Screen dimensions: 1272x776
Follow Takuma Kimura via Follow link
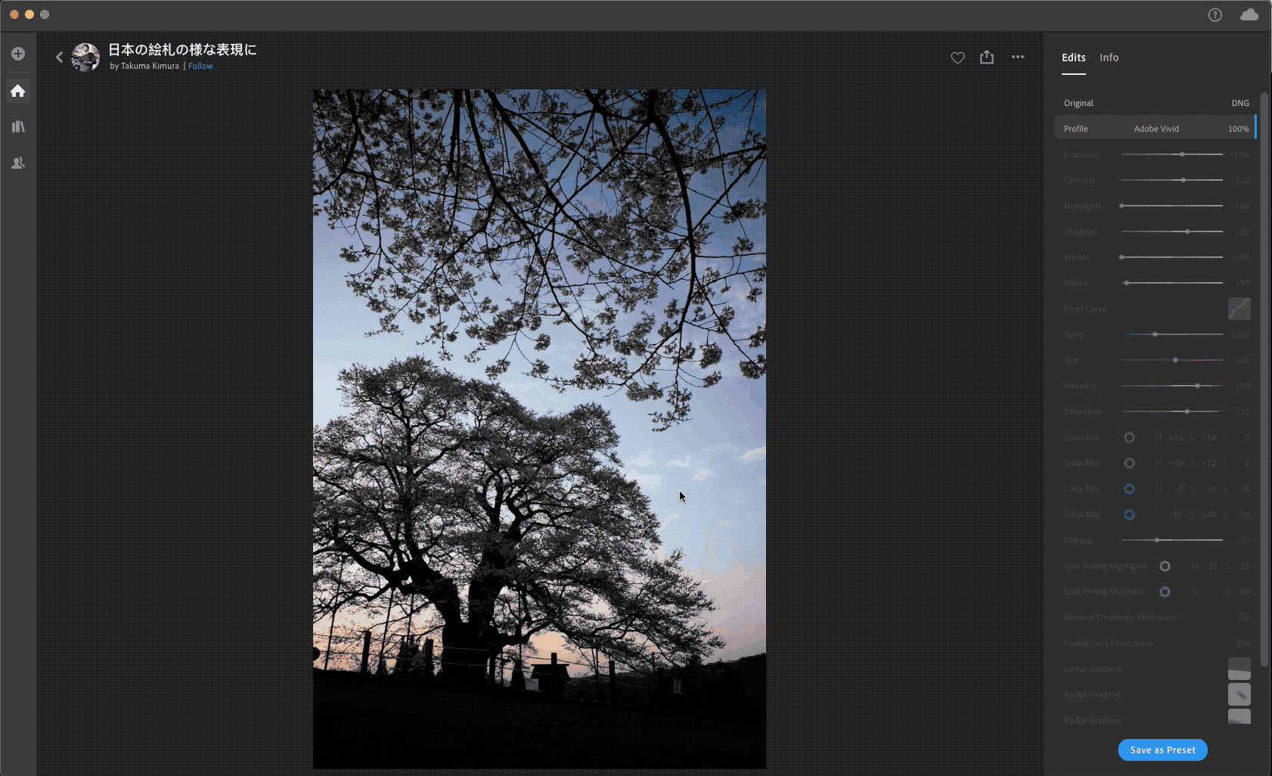[x=200, y=67]
